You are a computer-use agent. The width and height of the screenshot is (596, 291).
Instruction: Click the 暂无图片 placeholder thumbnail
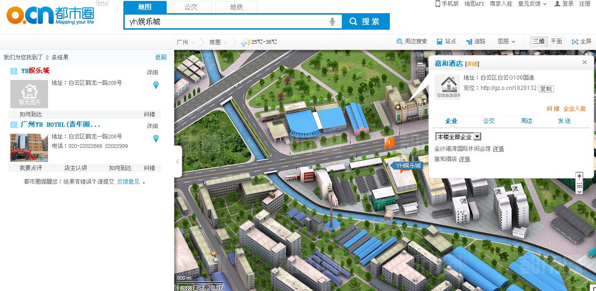coord(29,94)
